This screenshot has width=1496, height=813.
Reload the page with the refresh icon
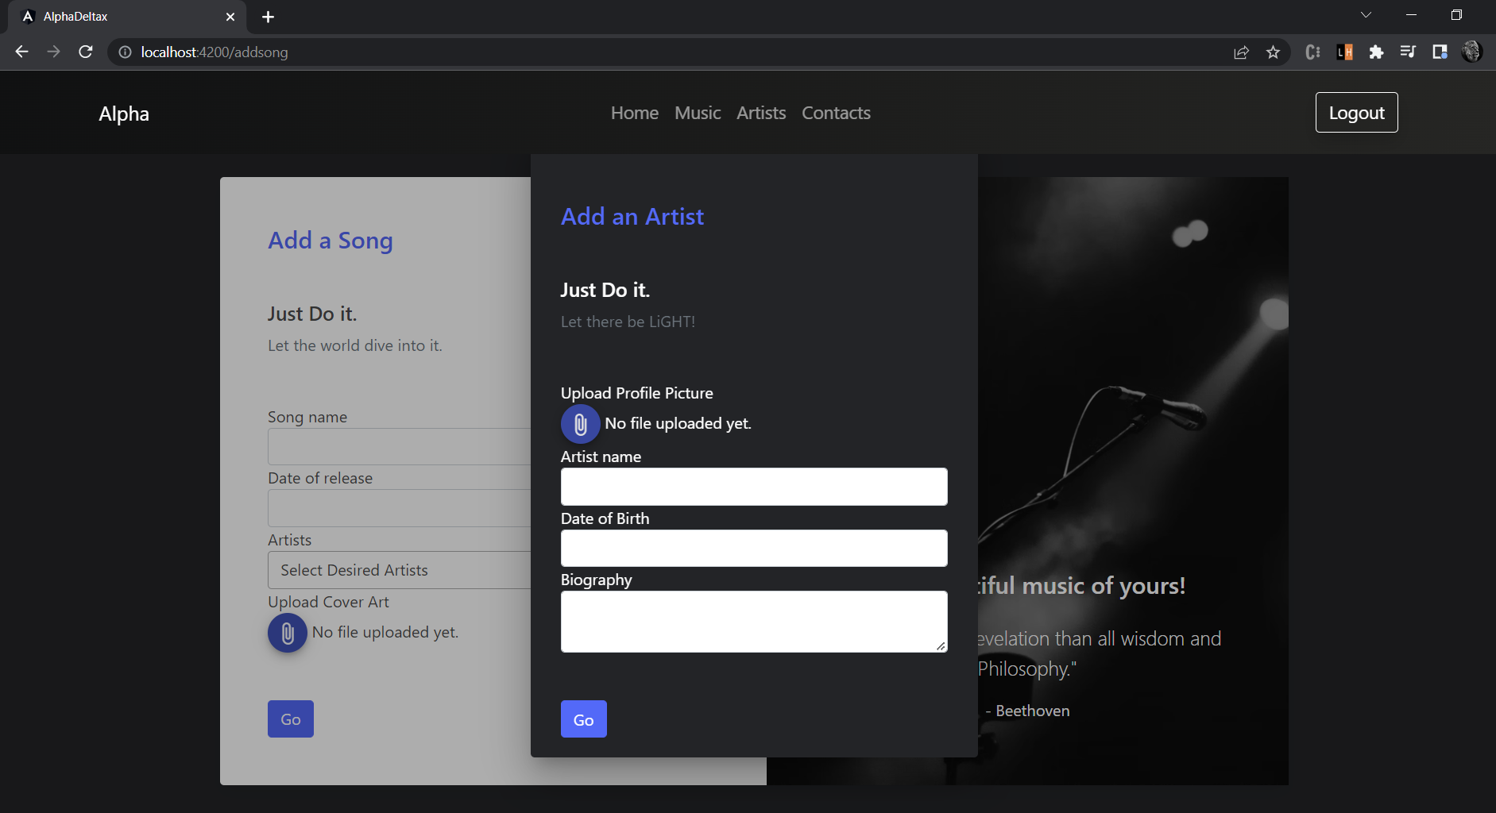pos(86,52)
